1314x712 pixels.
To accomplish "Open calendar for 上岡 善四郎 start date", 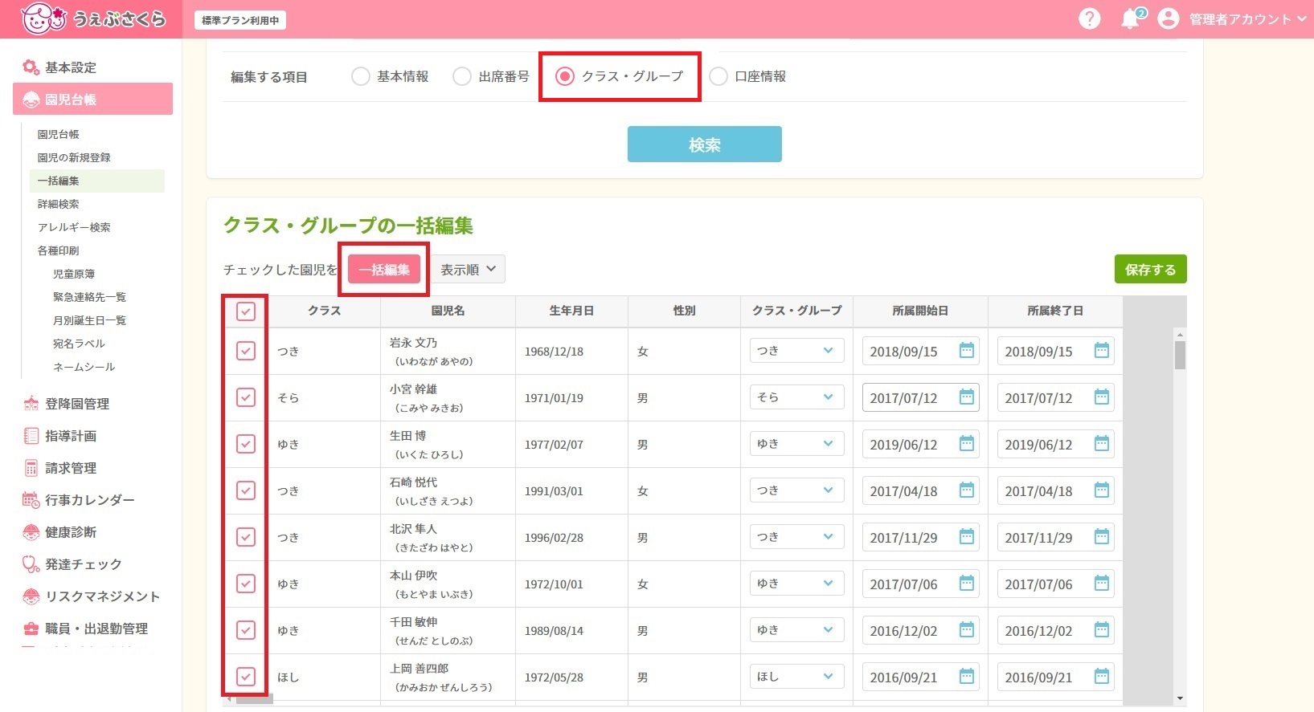I will 967,677.
